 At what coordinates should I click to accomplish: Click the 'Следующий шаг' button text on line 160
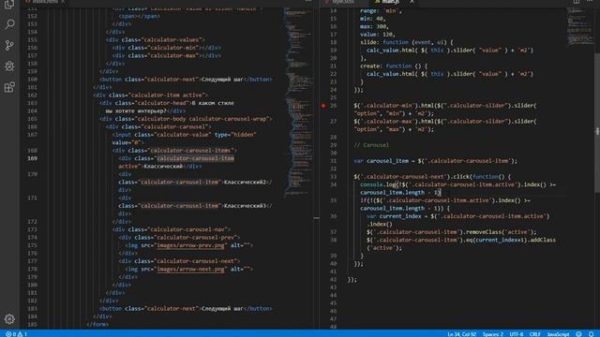point(222,80)
